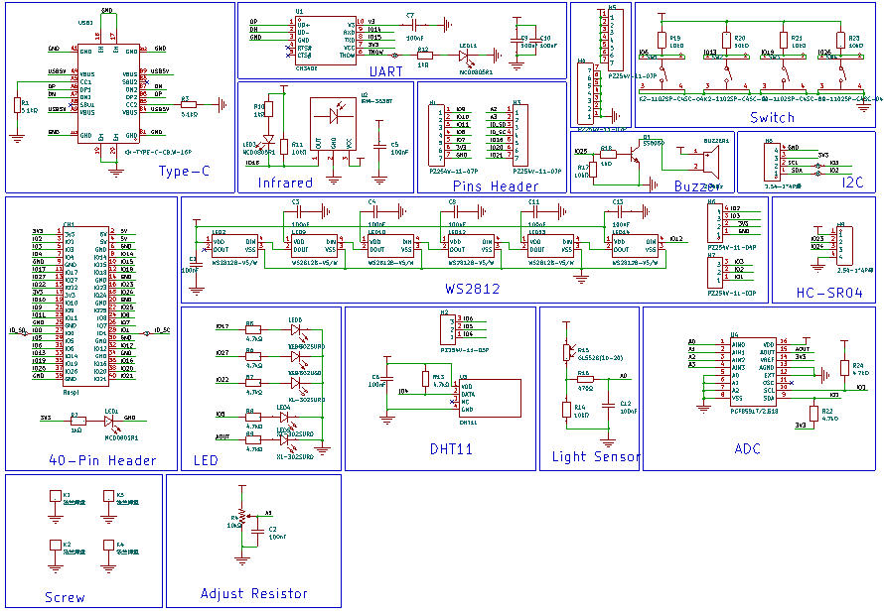Viewport: 884px width, 614px height.
Task: Select resistor R18 at the transistor base
Action: point(607,154)
